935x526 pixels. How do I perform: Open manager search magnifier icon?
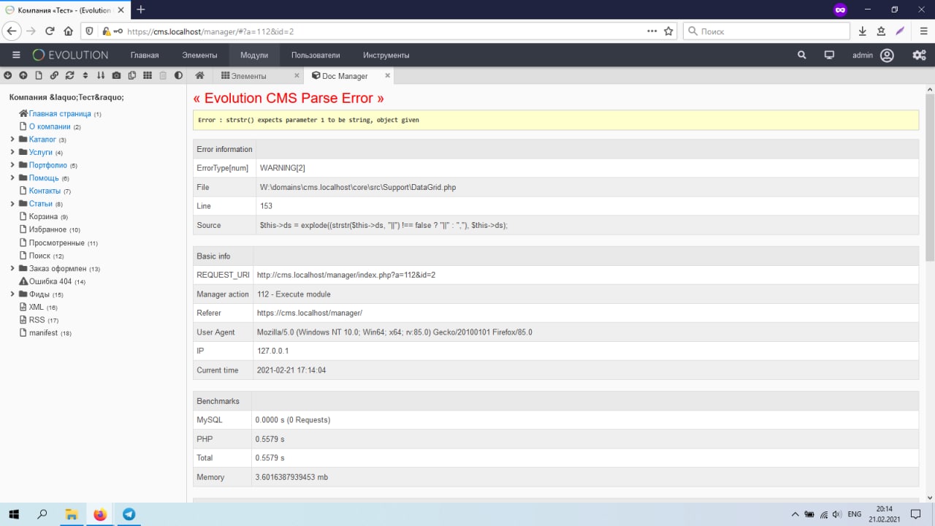pos(802,55)
